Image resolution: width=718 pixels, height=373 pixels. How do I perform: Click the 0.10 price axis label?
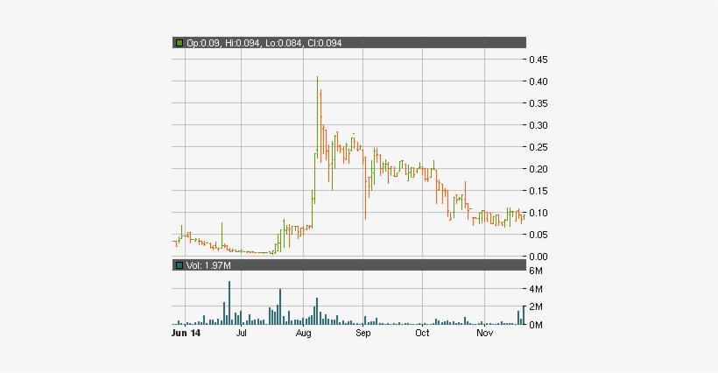click(x=538, y=213)
